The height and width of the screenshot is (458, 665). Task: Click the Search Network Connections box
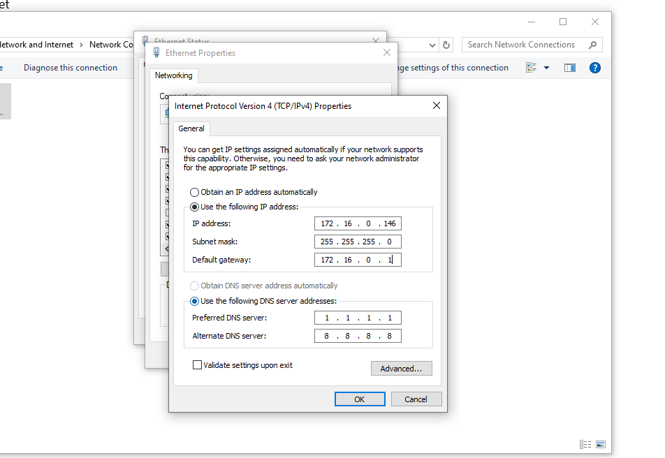click(x=532, y=45)
